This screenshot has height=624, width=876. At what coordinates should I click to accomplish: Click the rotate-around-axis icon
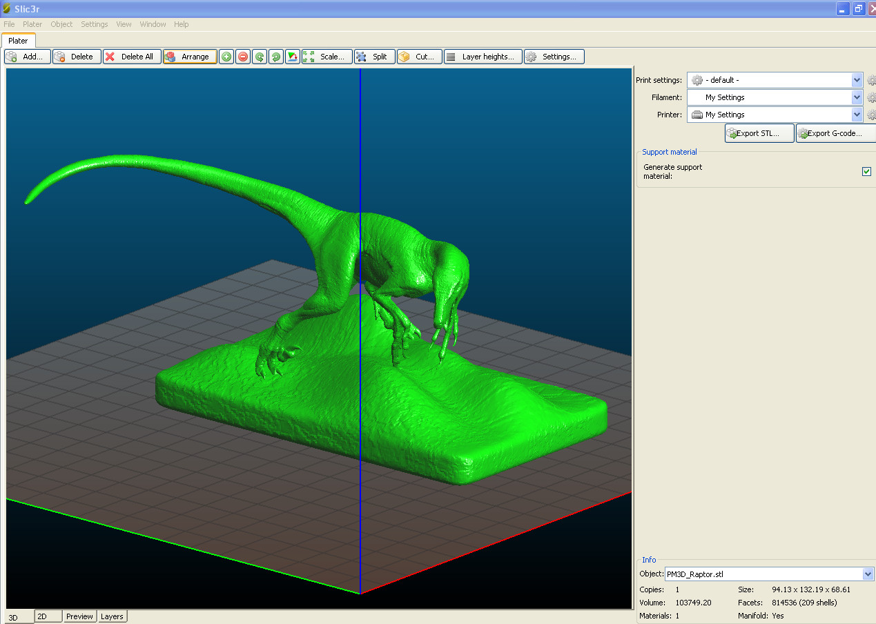[293, 57]
